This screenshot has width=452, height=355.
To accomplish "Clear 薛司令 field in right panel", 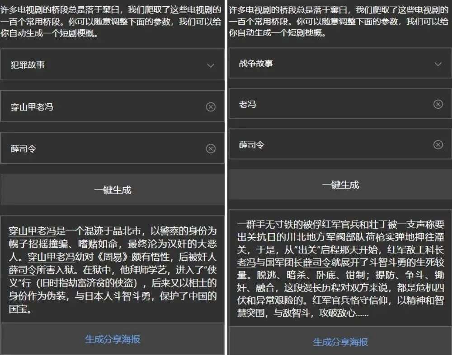I will [x=438, y=145].
